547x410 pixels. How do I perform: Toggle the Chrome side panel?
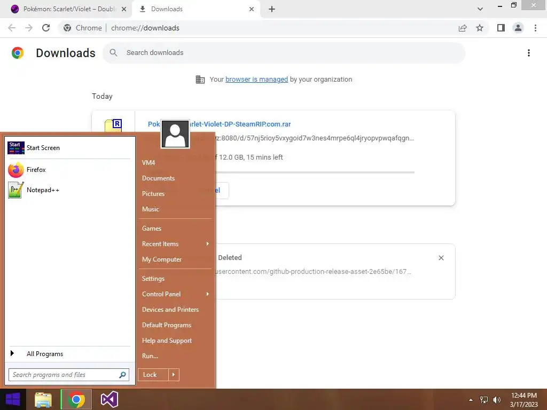501,28
